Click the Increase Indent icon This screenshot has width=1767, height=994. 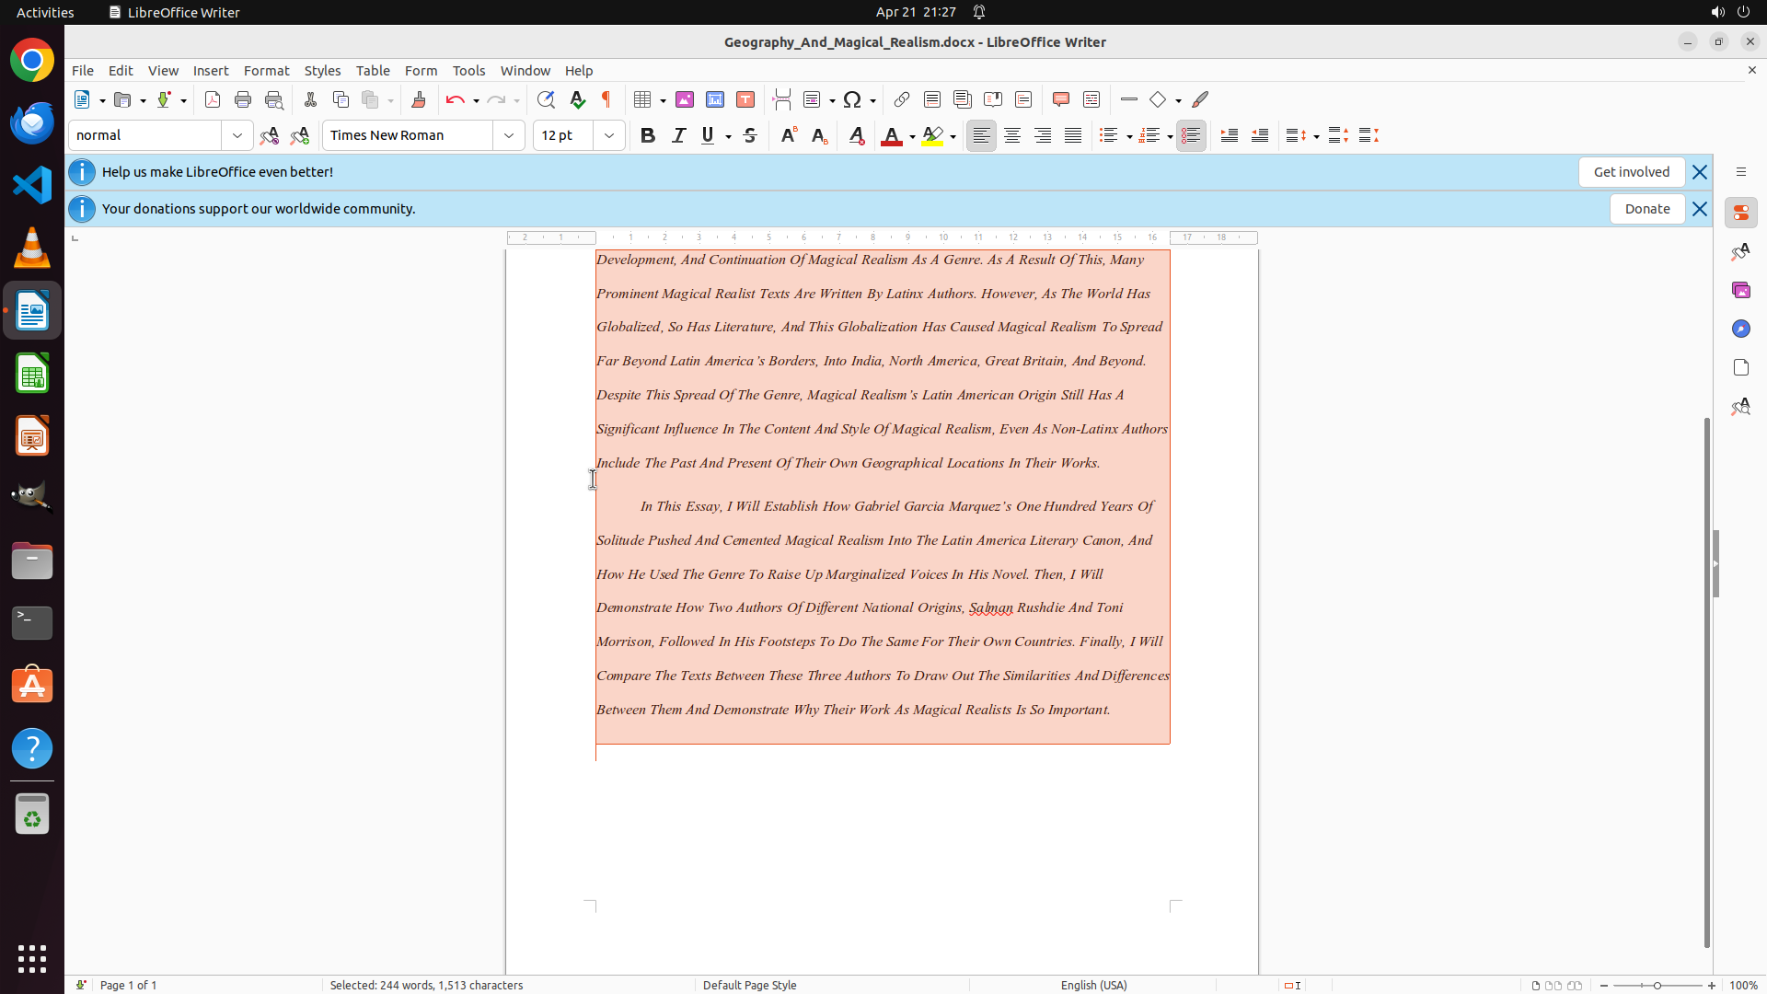pos(1230,135)
